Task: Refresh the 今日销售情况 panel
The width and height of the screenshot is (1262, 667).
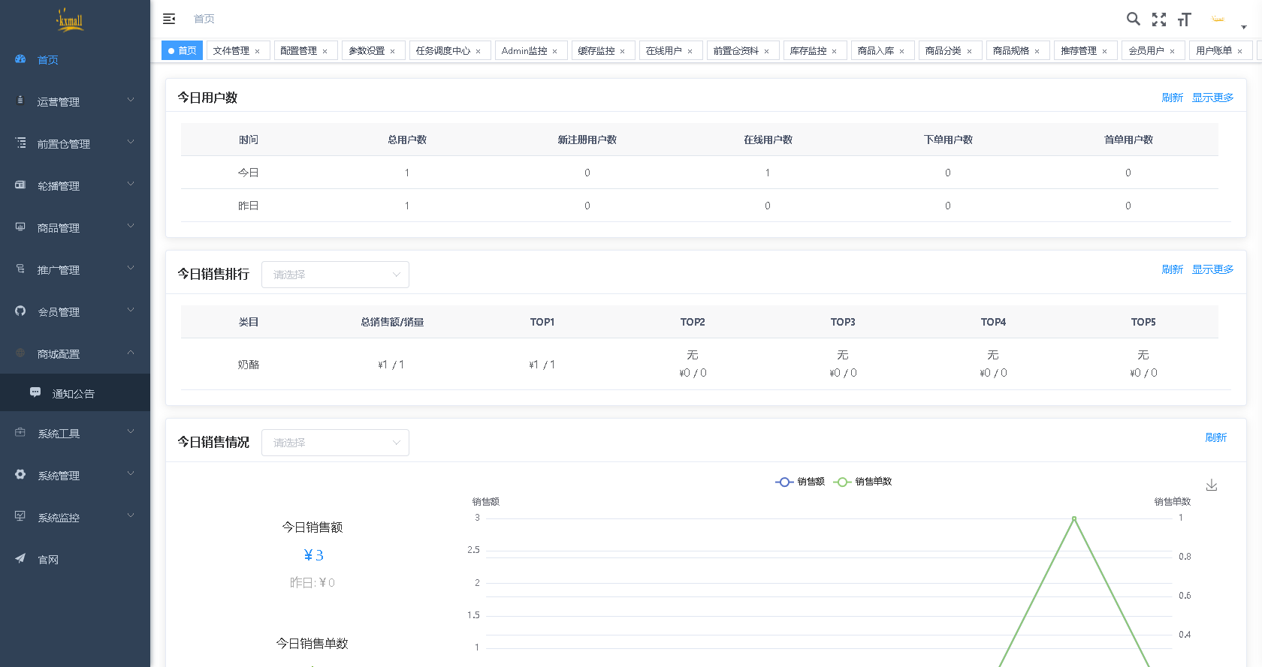Action: [1215, 437]
